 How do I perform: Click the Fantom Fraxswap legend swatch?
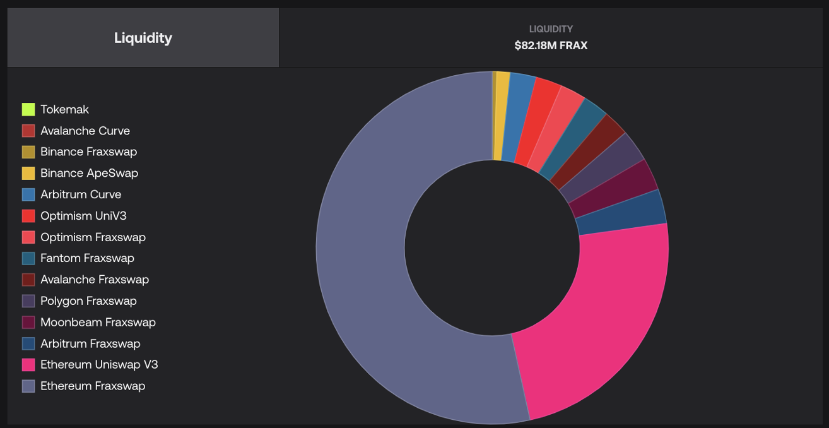[28, 258]
